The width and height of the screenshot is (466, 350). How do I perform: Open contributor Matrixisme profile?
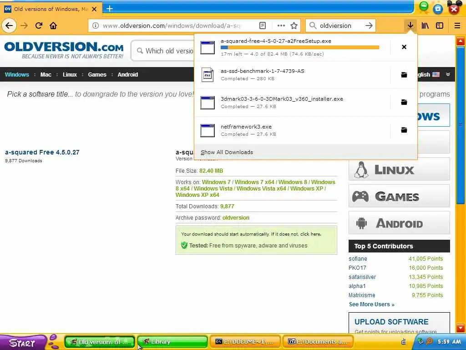[x=362, y=295]
